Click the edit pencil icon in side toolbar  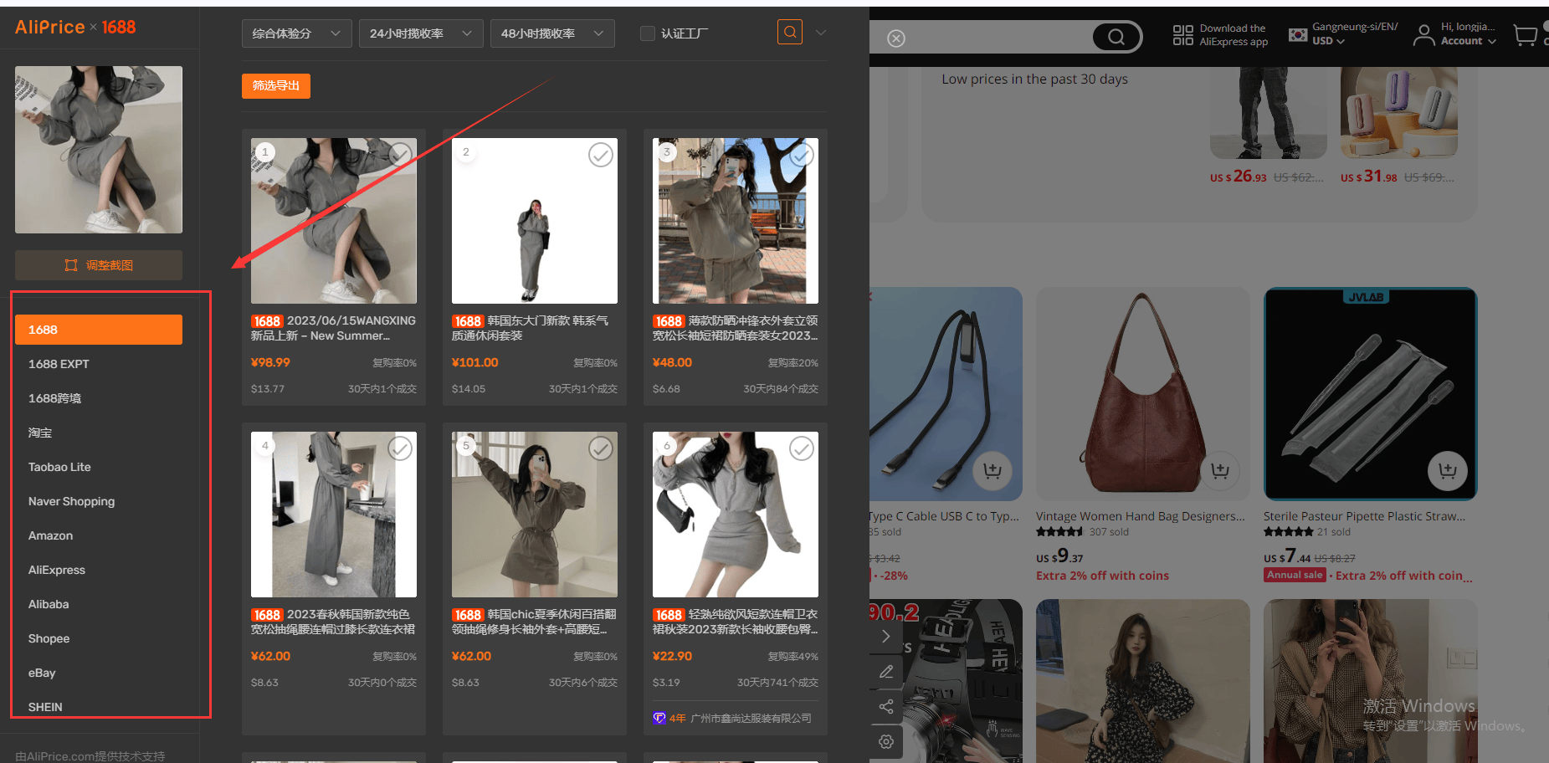click(886, 672)
